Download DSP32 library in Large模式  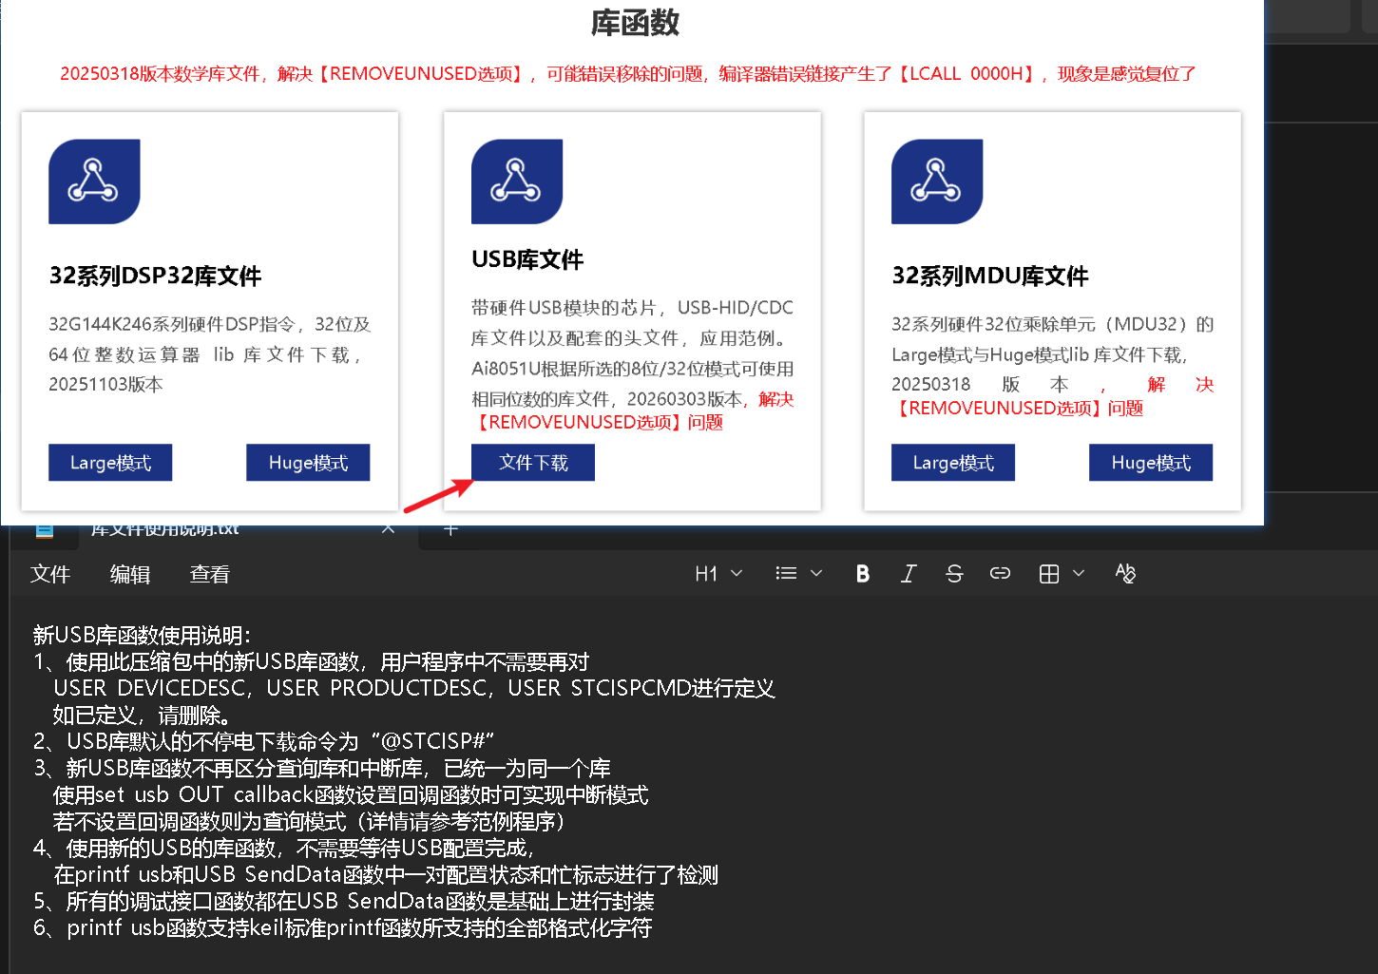click(110, 463)
